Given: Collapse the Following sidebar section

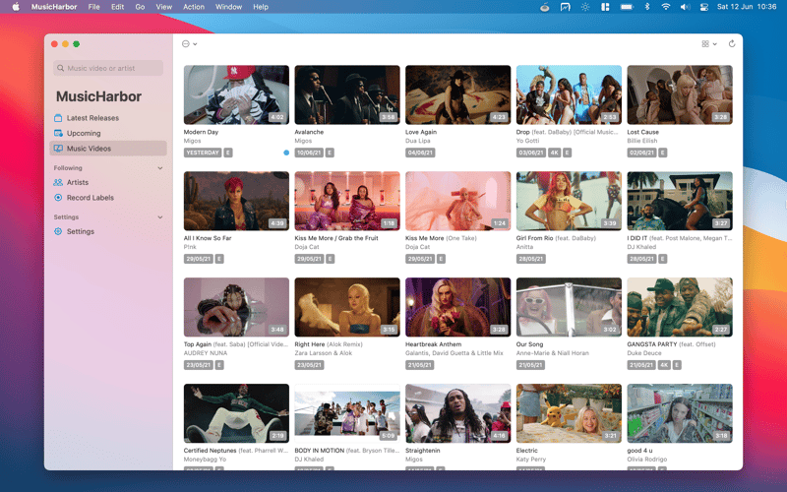Looking at the screenshot, I should click(x=160, y=168).
